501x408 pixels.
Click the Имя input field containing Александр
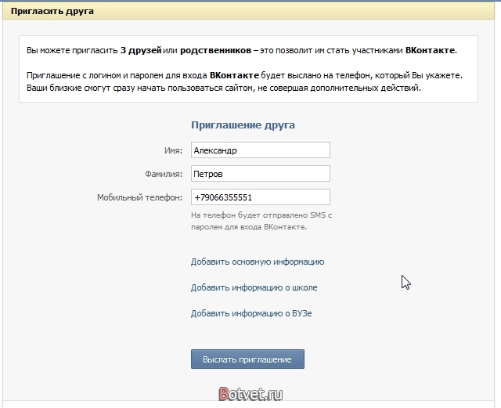tap(261, 150)
